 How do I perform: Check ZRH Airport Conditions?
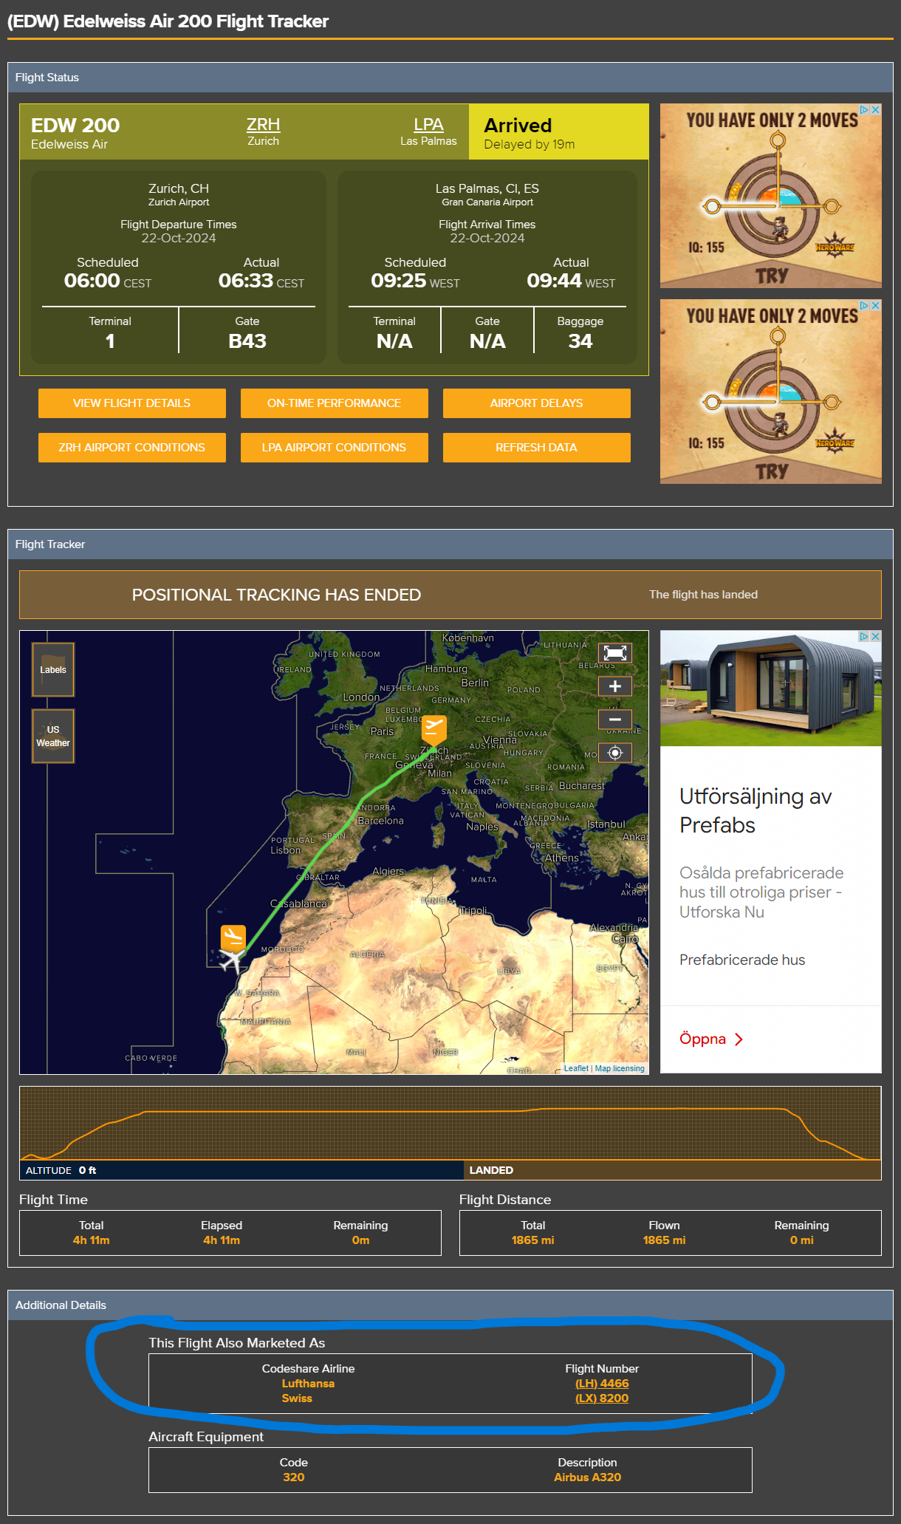(131, 448)
